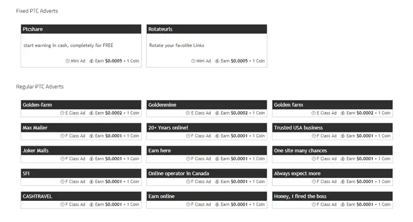Click the clock icon under Golden-farm
Image resolution: width=413 pixels, height=222 pixels.
(x=62, y=113)
